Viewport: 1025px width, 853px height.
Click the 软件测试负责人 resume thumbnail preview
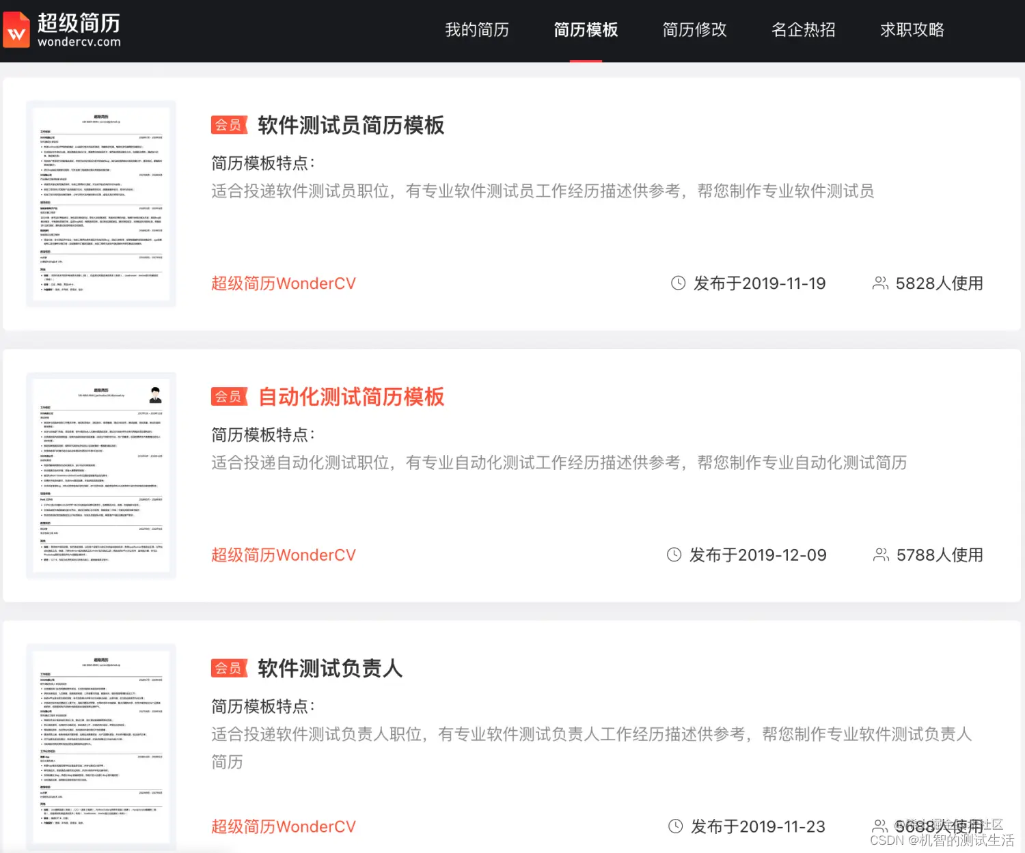click(101, 746)
